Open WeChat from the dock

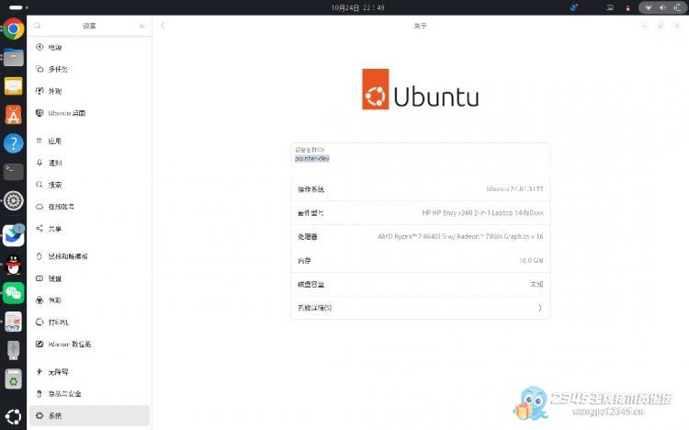coord(13,292)
